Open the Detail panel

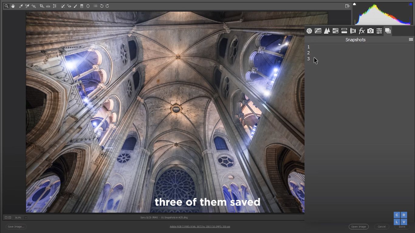pyautogui.click(x=327, y=31)
